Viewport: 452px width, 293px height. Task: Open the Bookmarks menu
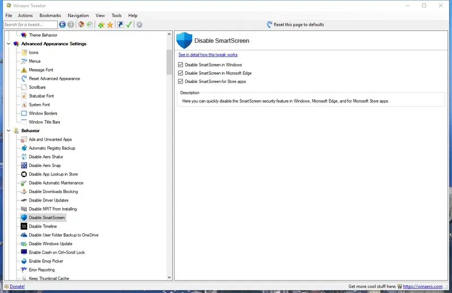click(x=50, y=15)
